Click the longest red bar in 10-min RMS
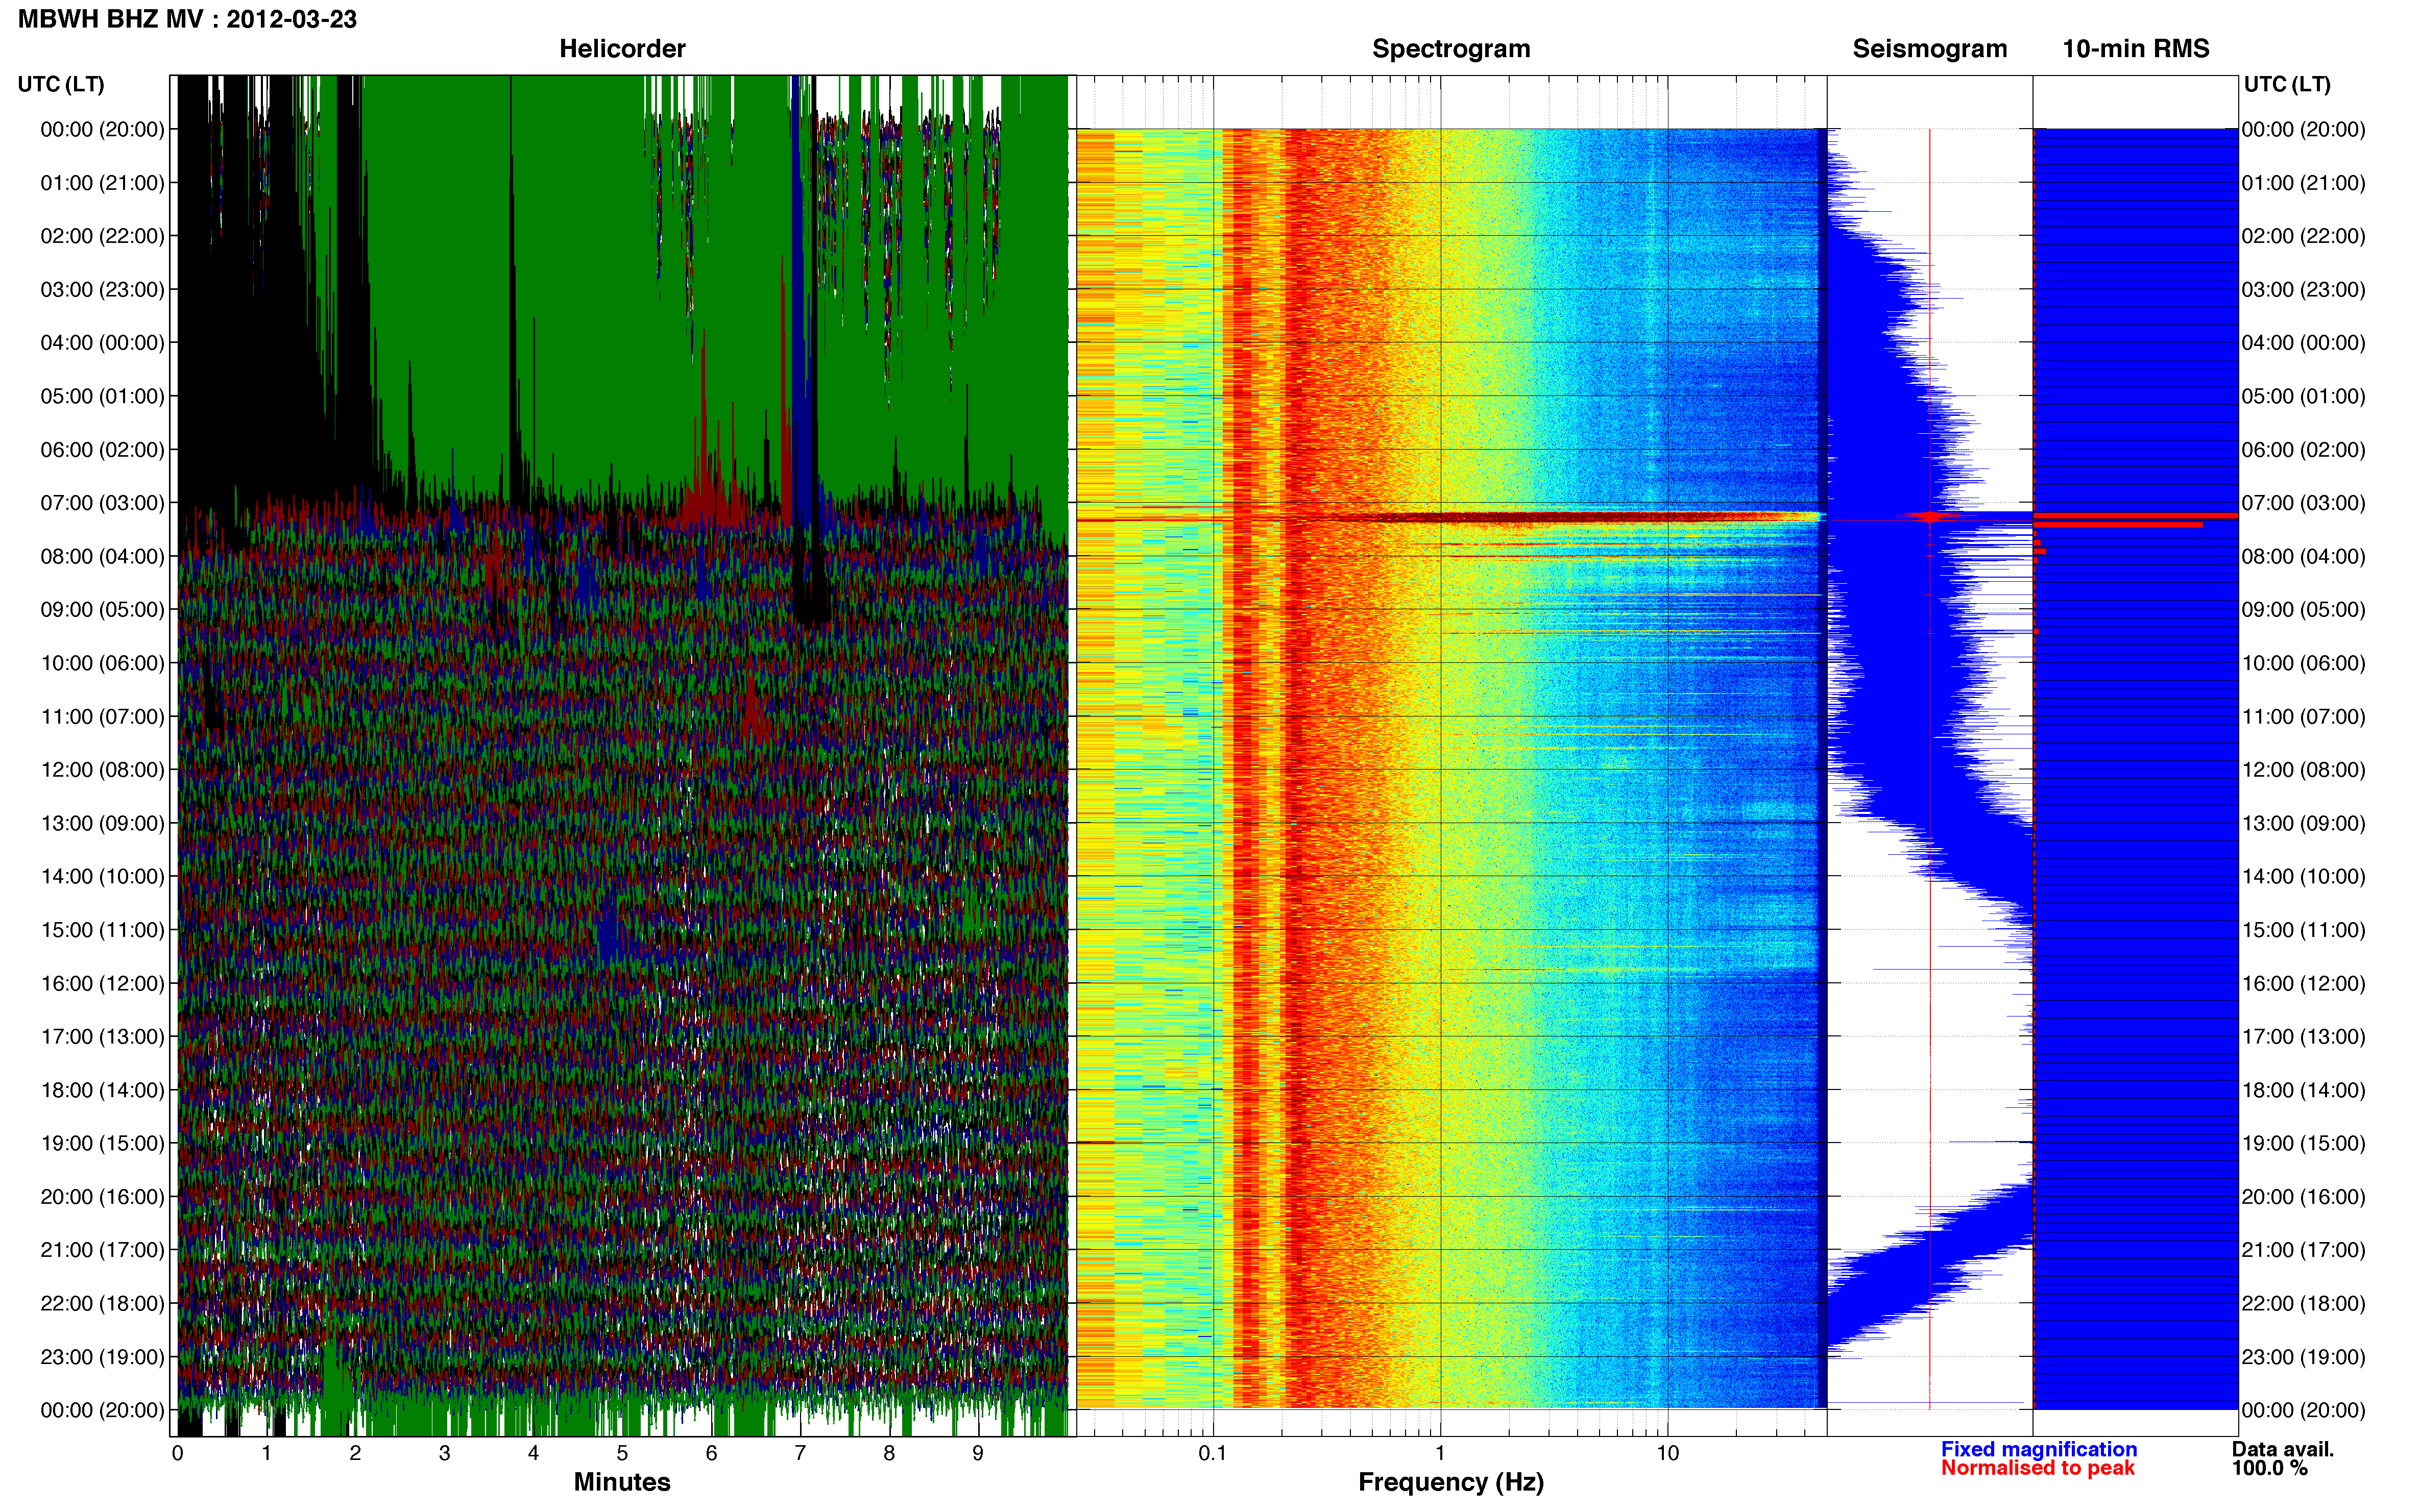2420x1512 pixels. (2136, 516)
